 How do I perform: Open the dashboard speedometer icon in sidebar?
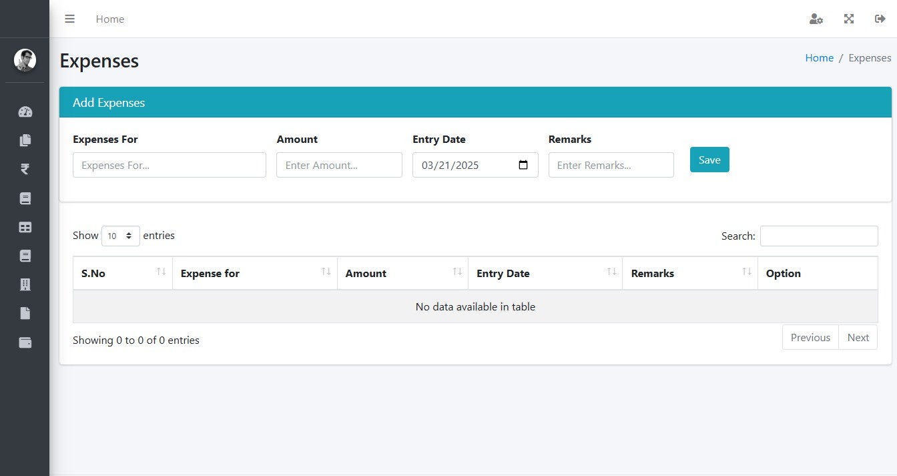tap(25, 111)
